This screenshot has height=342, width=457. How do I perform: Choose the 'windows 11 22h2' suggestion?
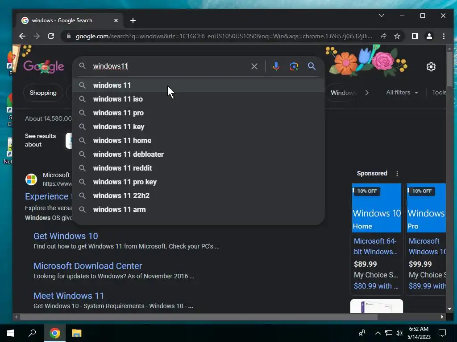[198, 196]
